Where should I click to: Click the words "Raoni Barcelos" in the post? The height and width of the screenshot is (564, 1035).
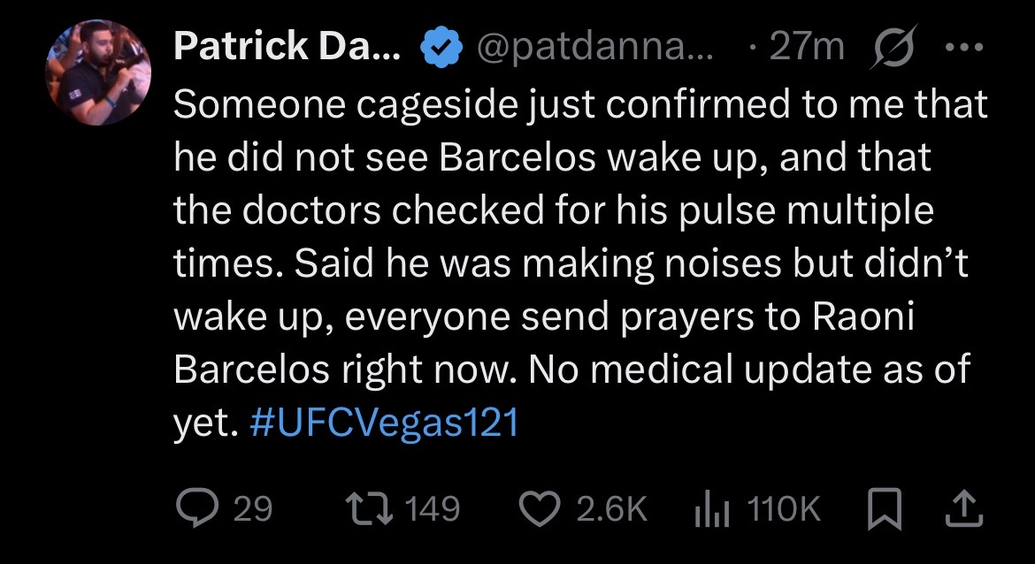(x=545, y=343)
